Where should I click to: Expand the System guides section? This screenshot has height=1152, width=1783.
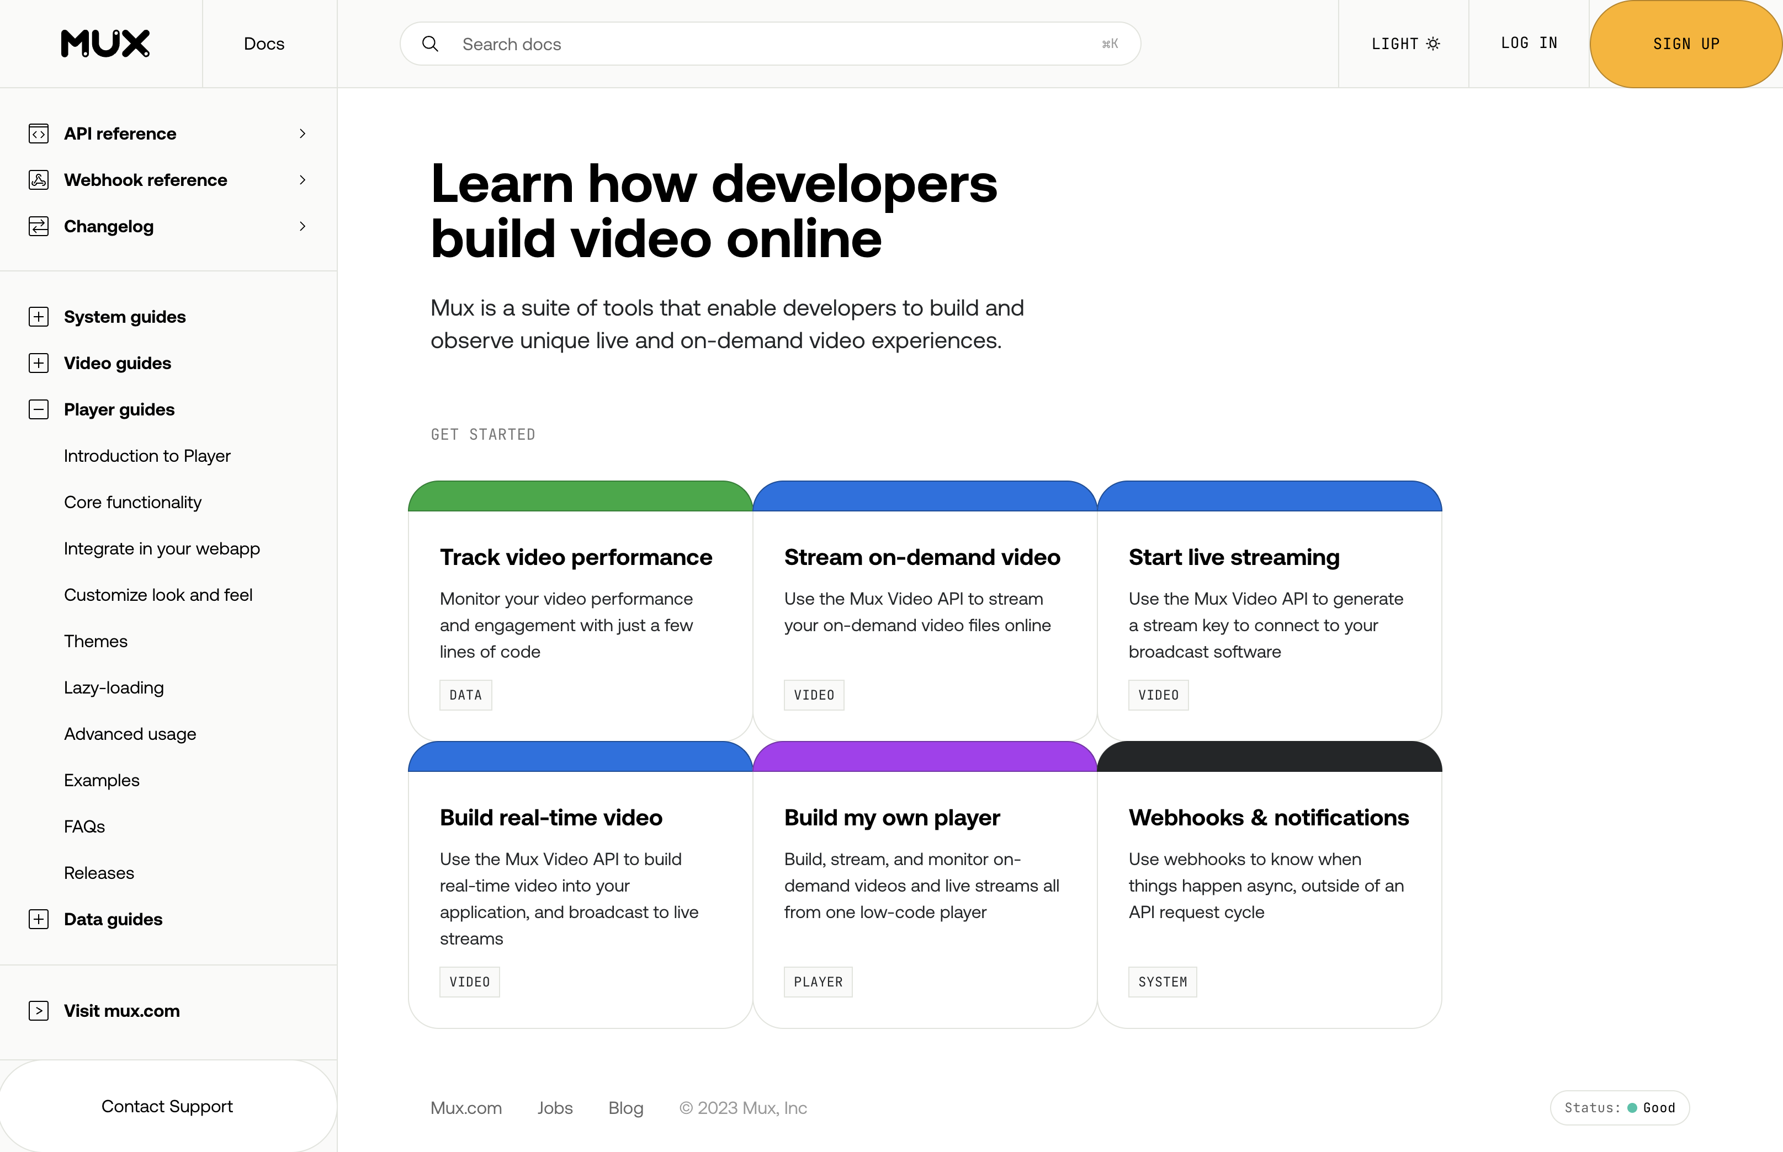(39, 317)
